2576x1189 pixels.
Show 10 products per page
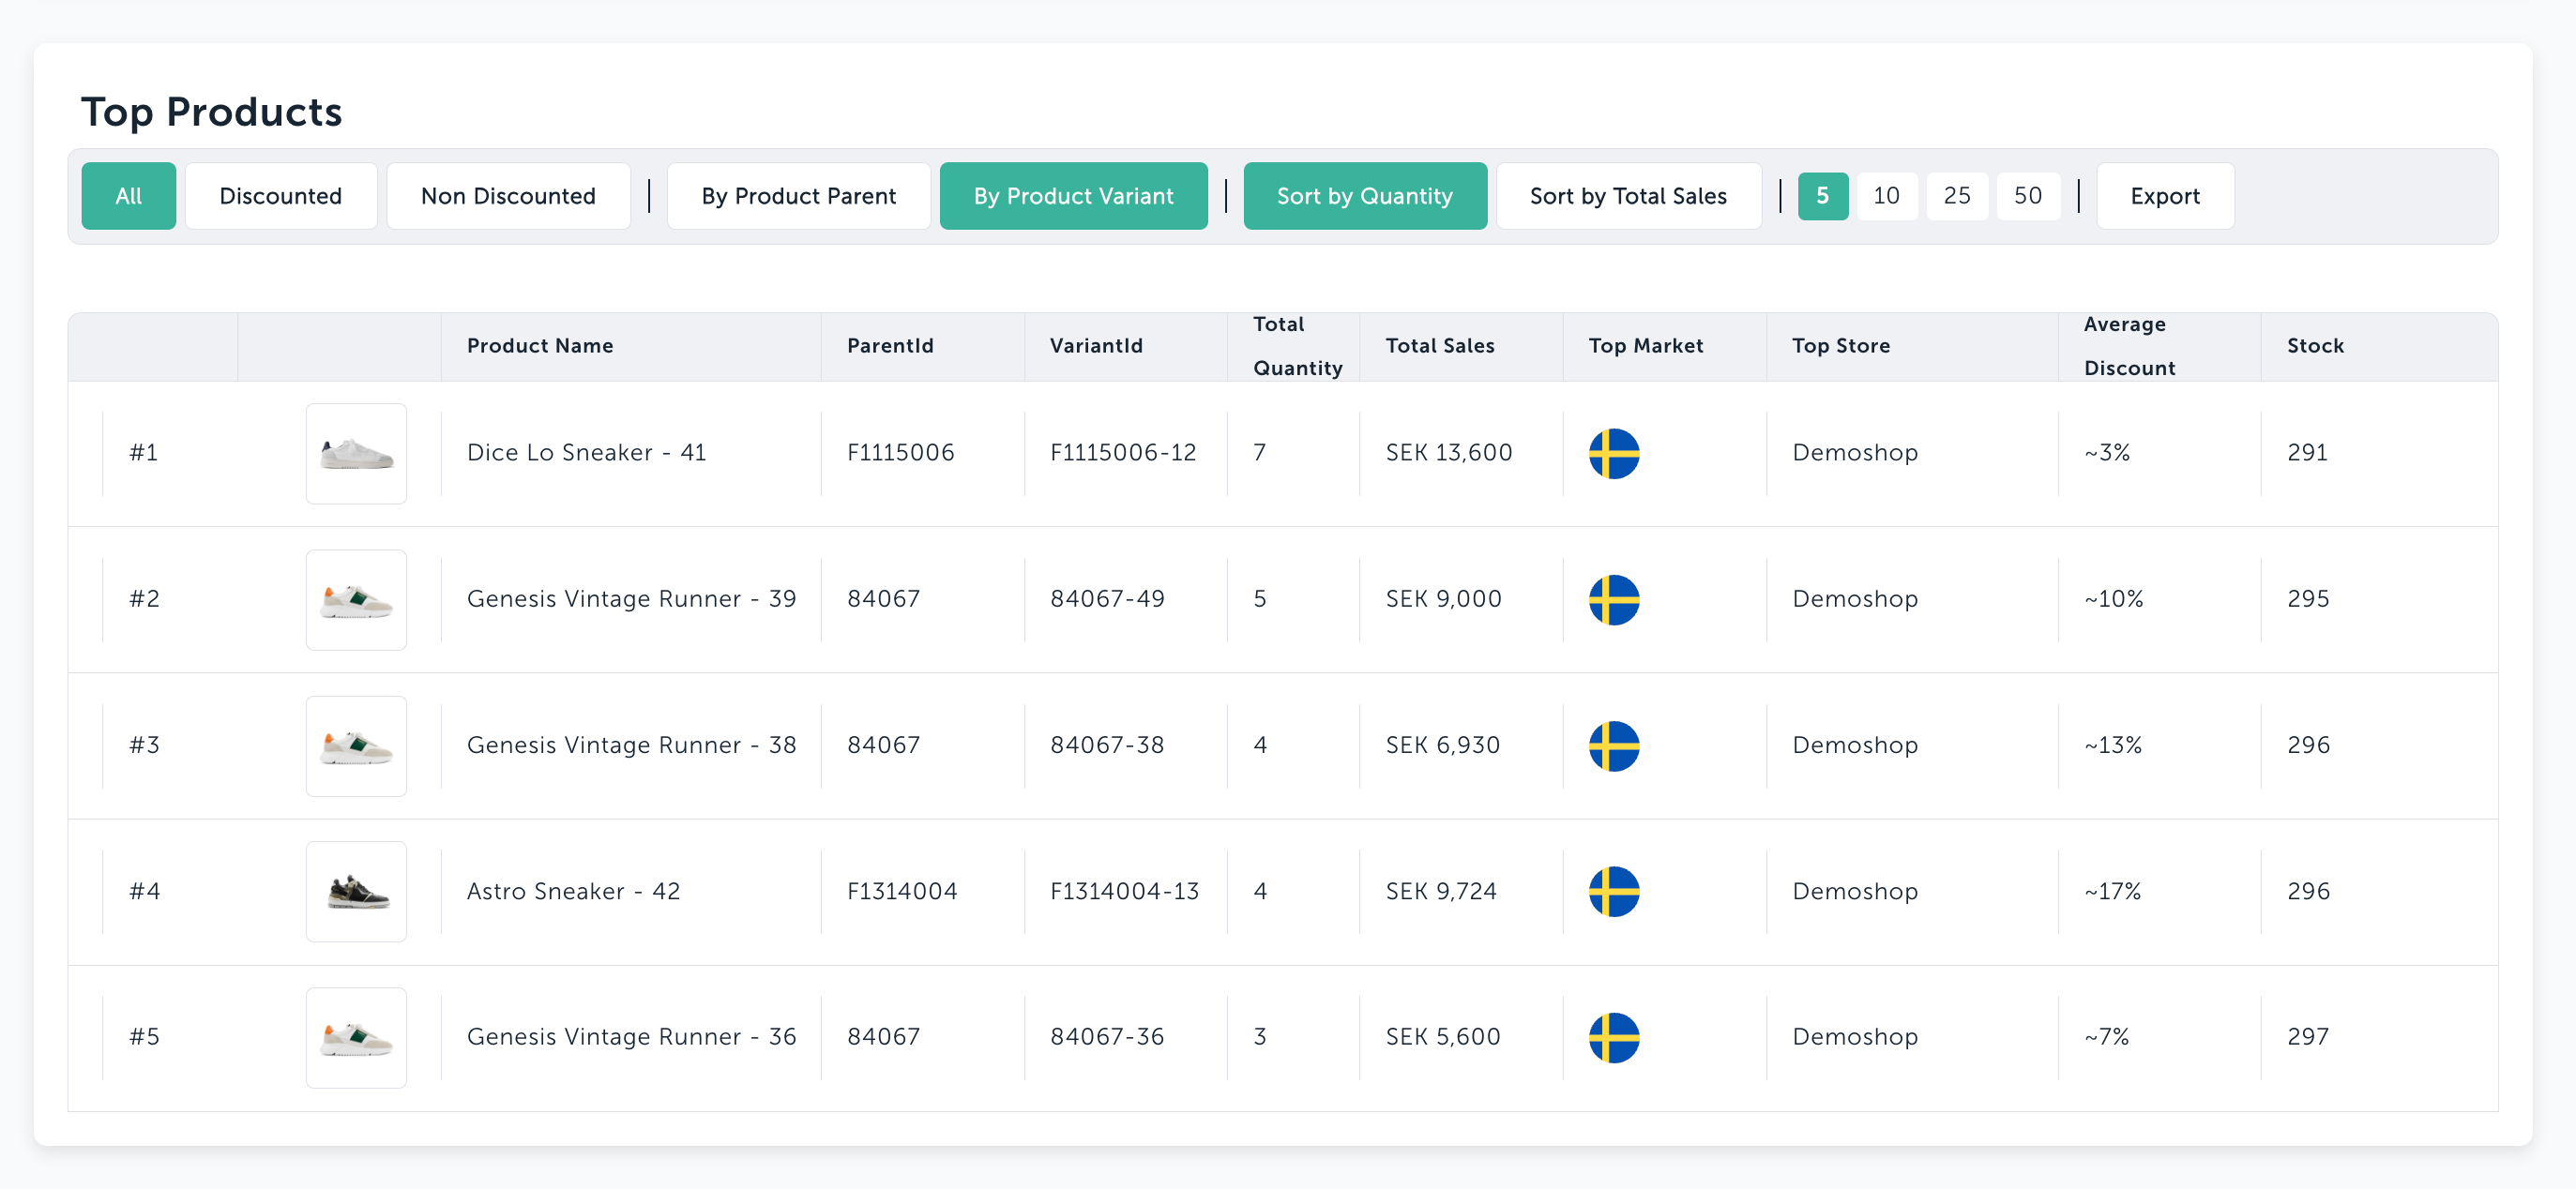1886,196
